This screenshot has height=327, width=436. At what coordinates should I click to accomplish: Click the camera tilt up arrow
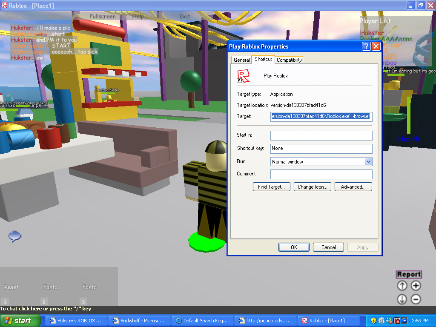click(x=402, y=286)
